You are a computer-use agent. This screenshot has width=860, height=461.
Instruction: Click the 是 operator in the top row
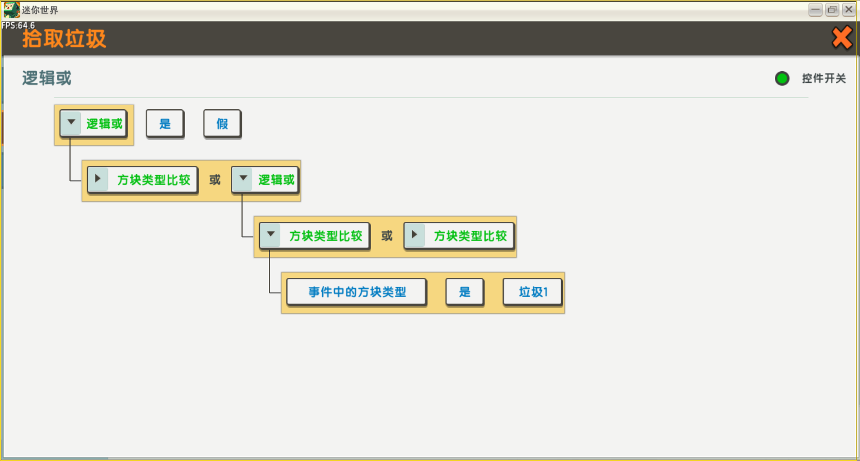(x=165, y=124)
